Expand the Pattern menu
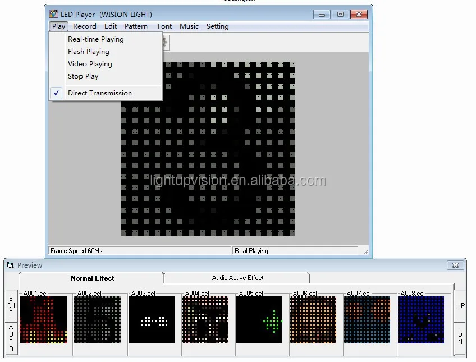476x362 pixels. [x=136, y=26]
